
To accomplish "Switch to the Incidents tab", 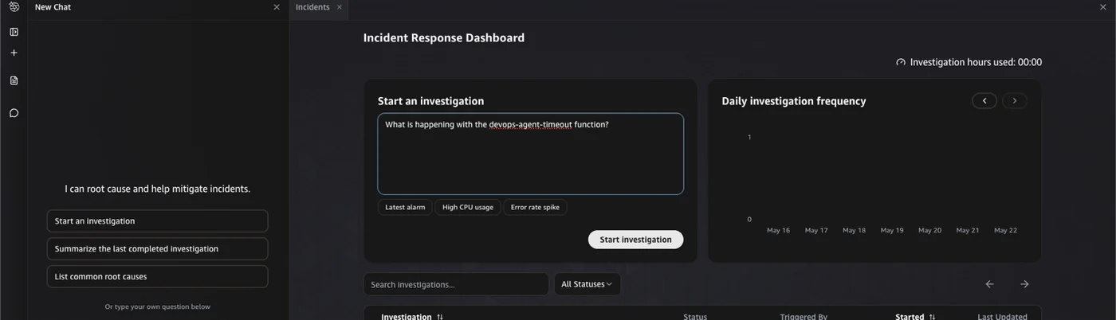I will coord(312,7).
